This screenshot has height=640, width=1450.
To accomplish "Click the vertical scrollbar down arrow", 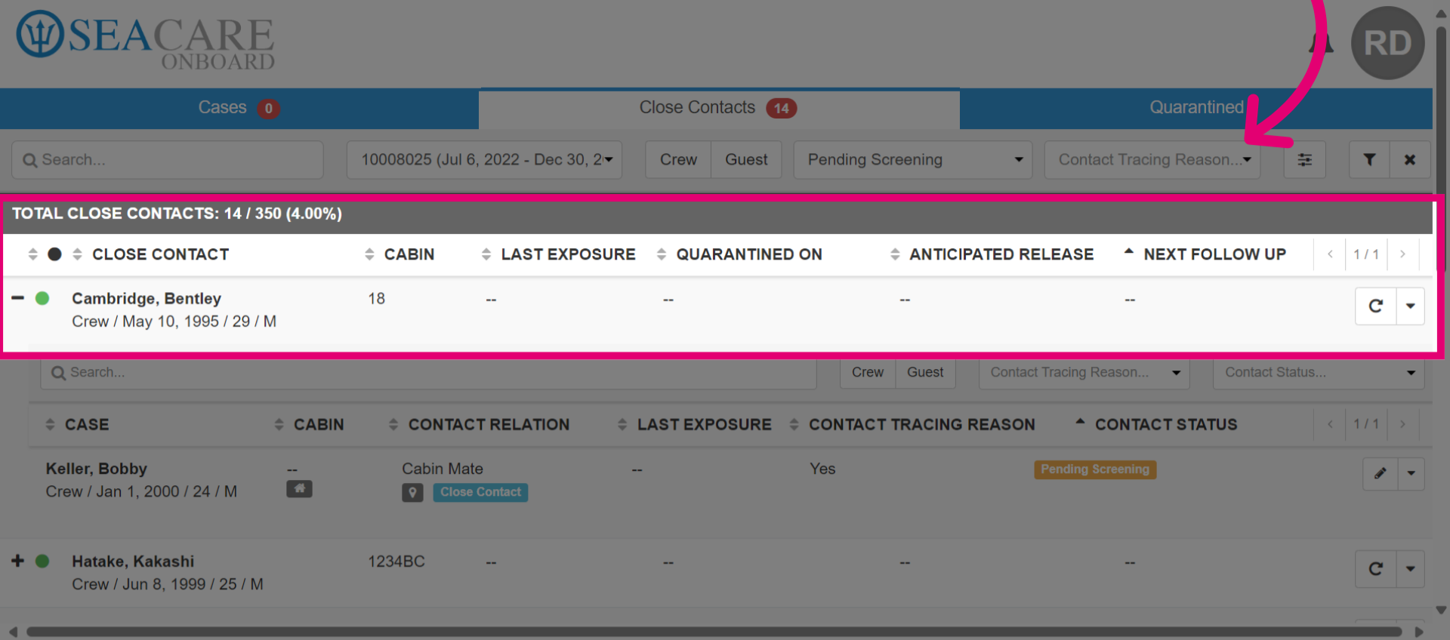I will [x=1441, y=610].
